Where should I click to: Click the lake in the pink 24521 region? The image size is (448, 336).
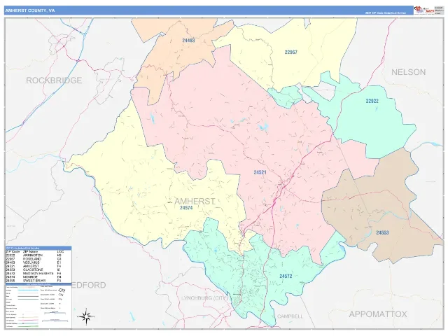click(263, 127)
